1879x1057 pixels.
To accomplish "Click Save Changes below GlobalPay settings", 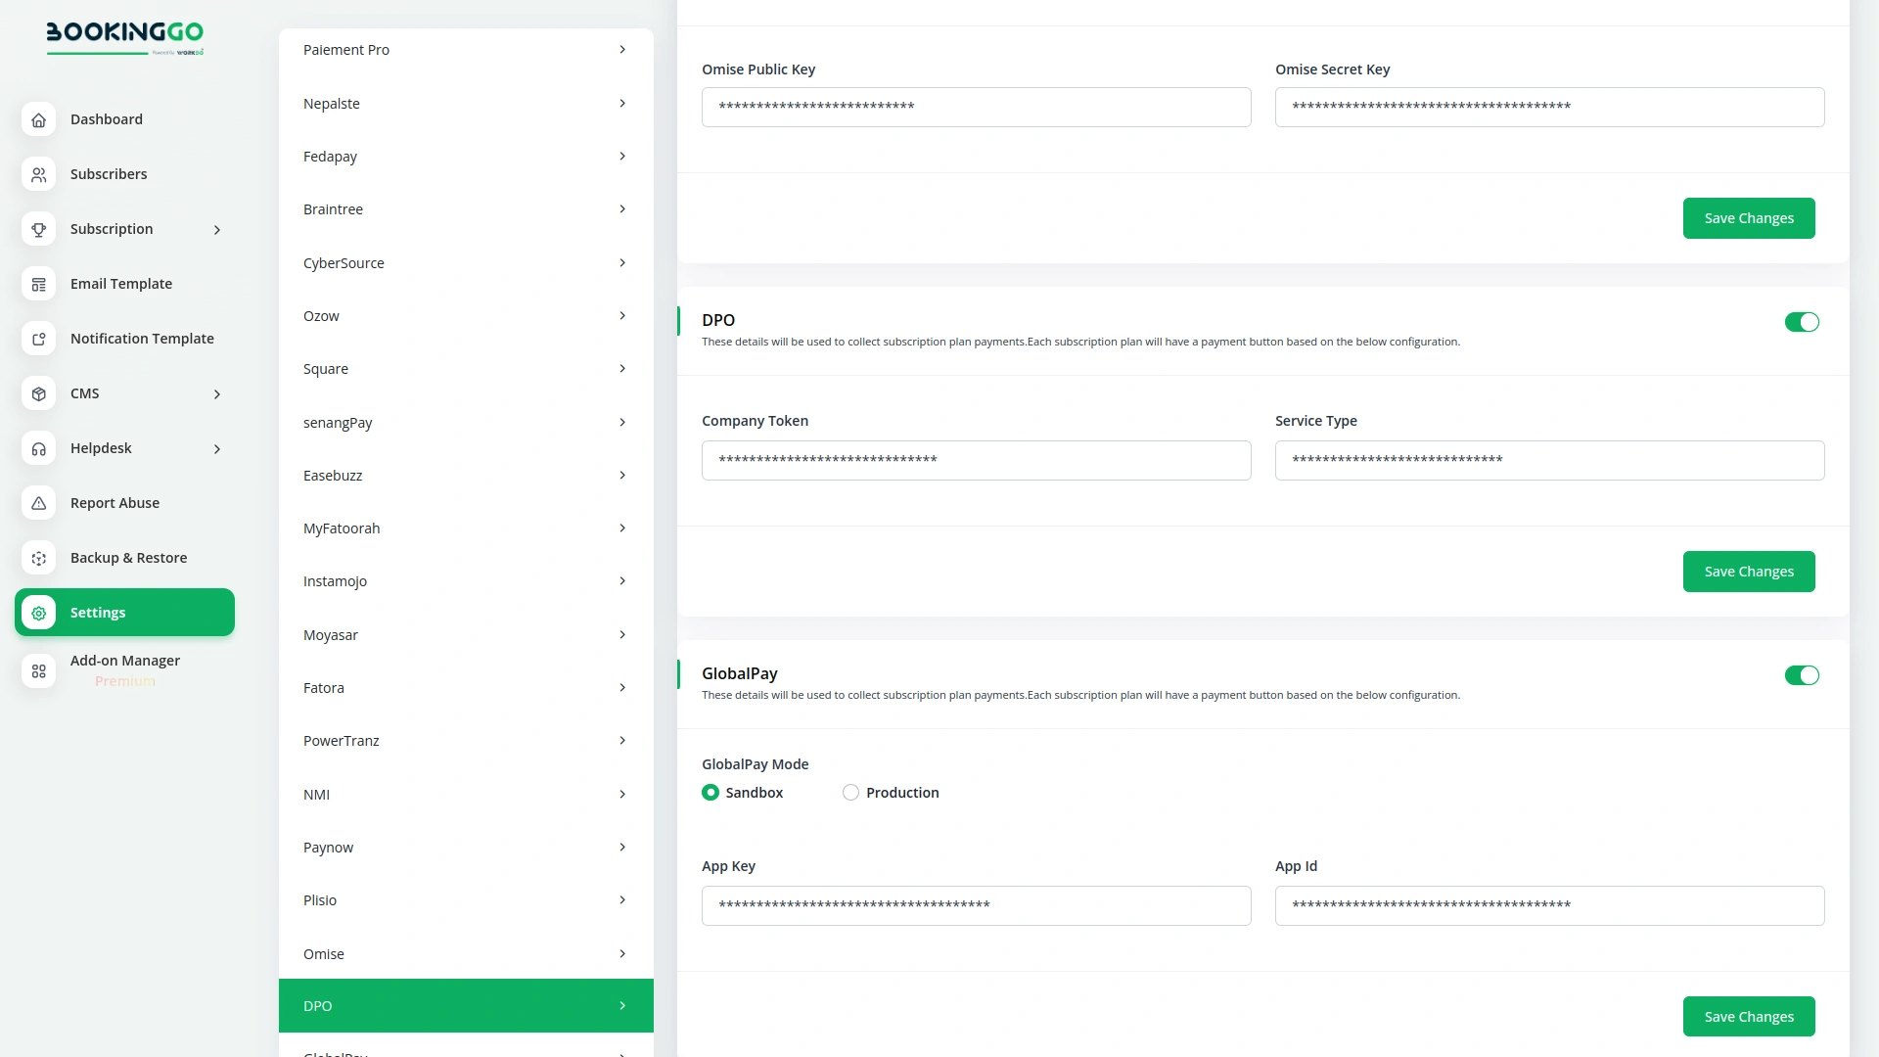I will (x=1749, y=1016).
